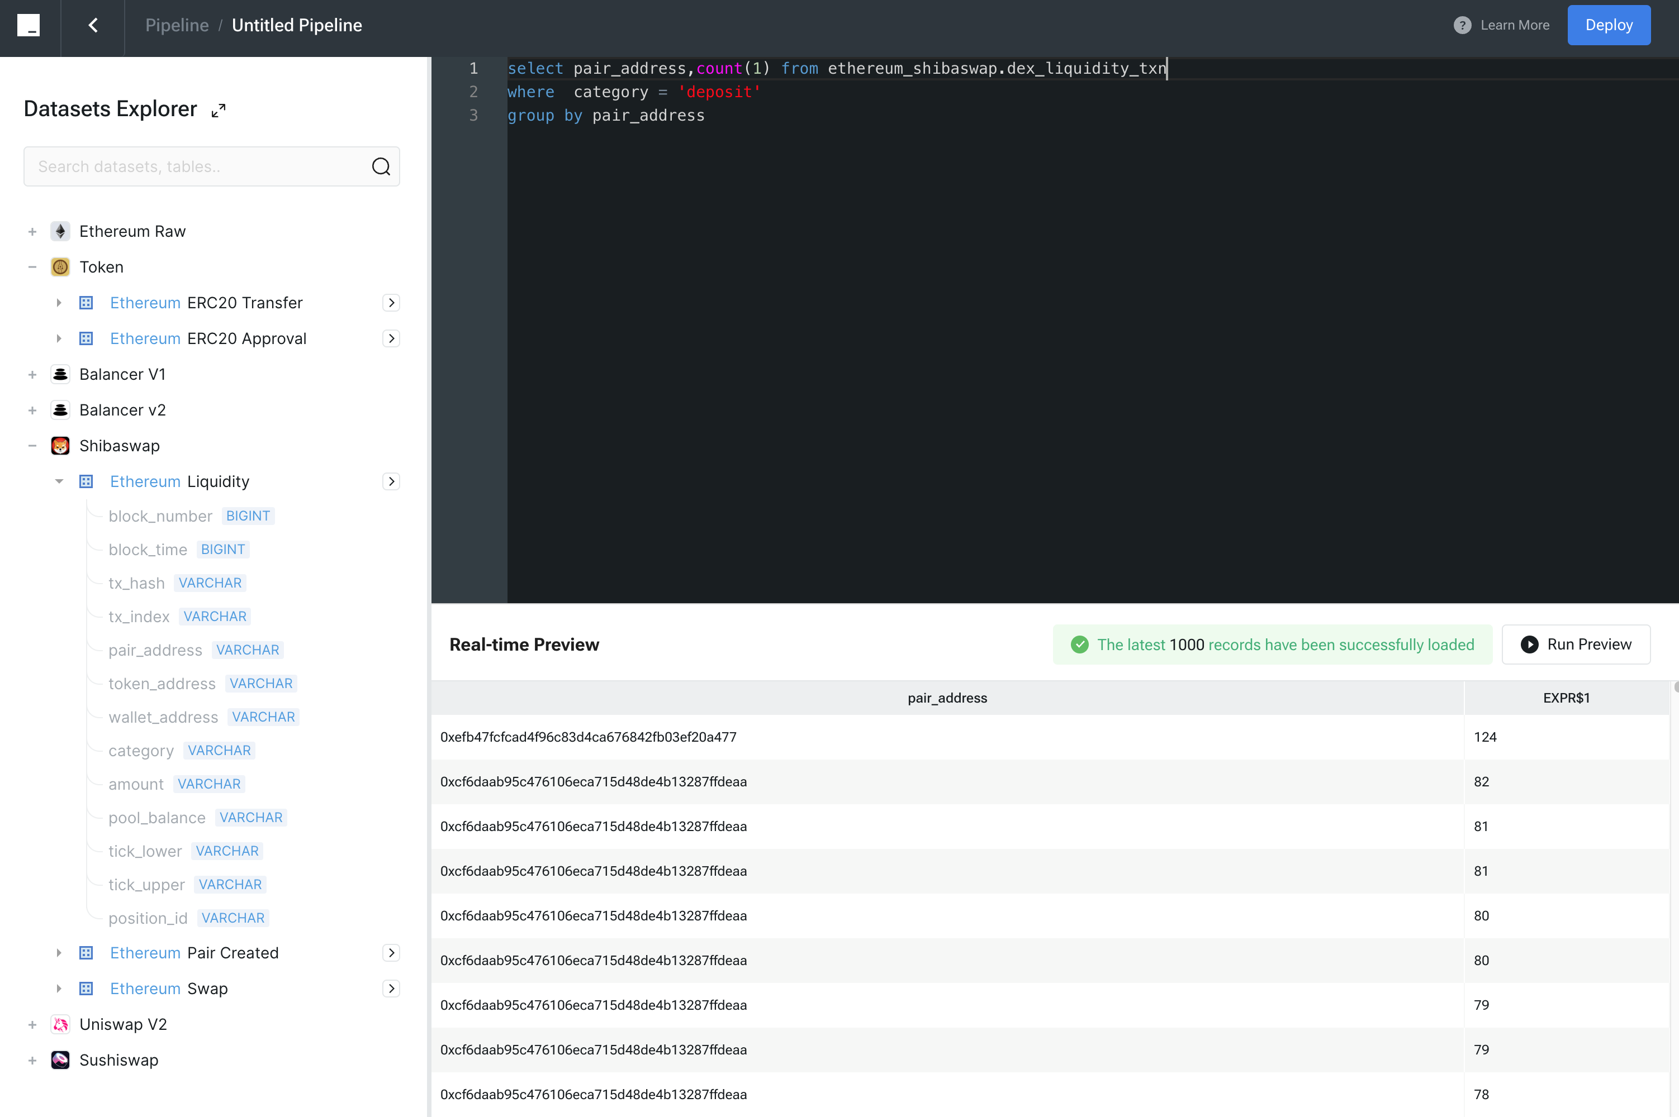The width and height of the screenshot is (1679, 1117).
Task: Open arrow button beside ERC20 Transfer
Action: pyautogui.click(x=391, y=303)
